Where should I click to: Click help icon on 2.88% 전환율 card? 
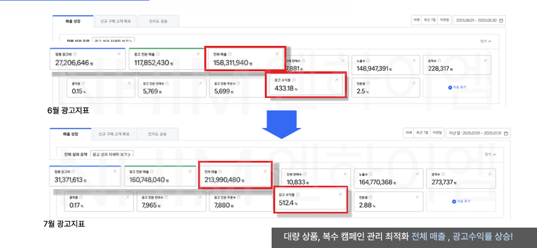click(x=370, y=197)
